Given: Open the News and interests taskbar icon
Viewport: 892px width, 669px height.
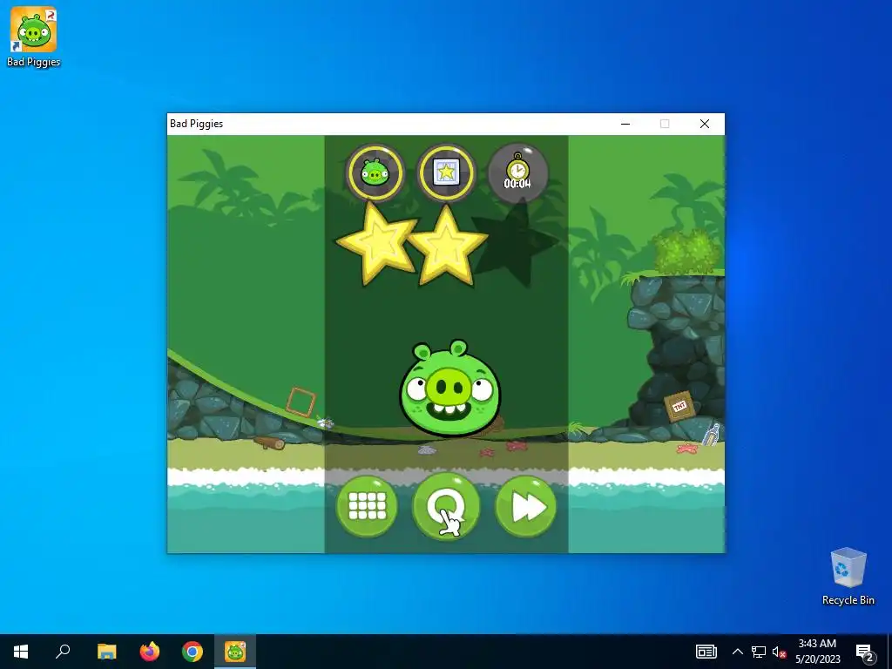Looking at the screenshot, I should [706, 652].
